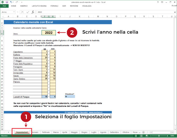The image size is (177, 138).
Task: Click the Redo arrow icon
Action: point(17,2)
